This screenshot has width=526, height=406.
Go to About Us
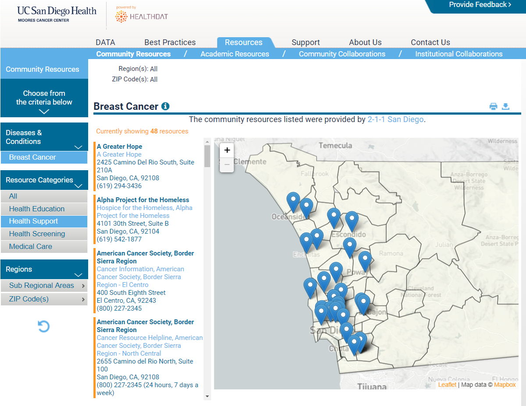365,42
